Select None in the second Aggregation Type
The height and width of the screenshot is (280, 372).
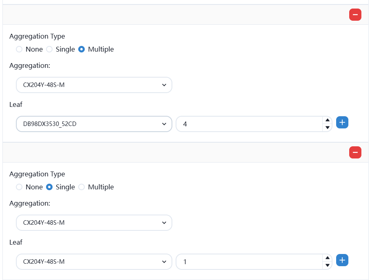tap(19, 187)
